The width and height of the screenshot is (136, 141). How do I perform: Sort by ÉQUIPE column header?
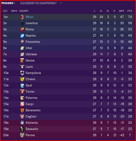coord(24,11)
